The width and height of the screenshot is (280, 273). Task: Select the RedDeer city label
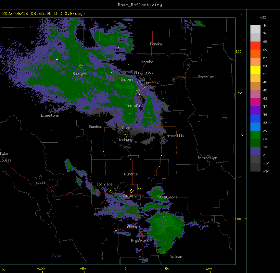[143, 83]
